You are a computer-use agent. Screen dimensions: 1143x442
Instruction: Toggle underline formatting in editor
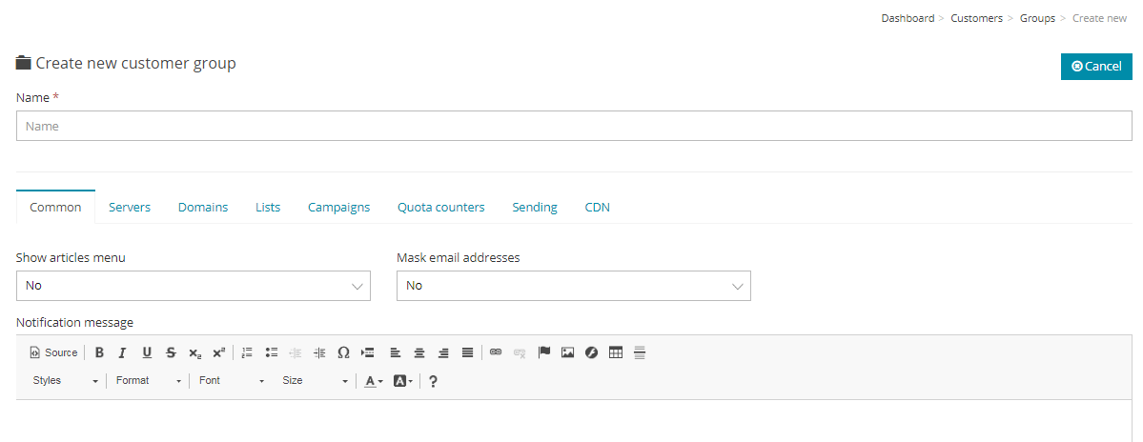(x=147, y=352)
